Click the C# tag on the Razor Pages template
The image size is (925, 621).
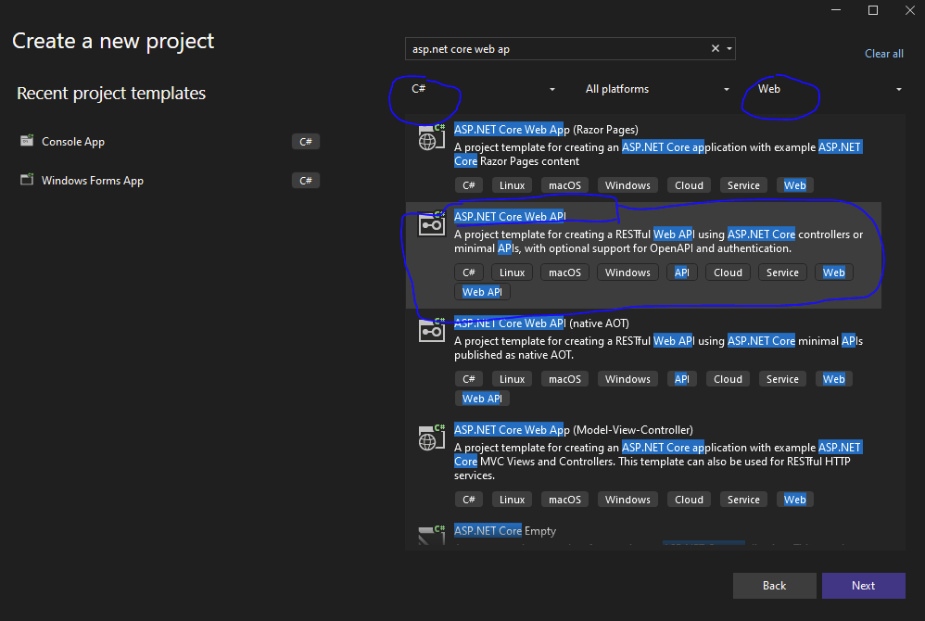(x=469, y=185)
